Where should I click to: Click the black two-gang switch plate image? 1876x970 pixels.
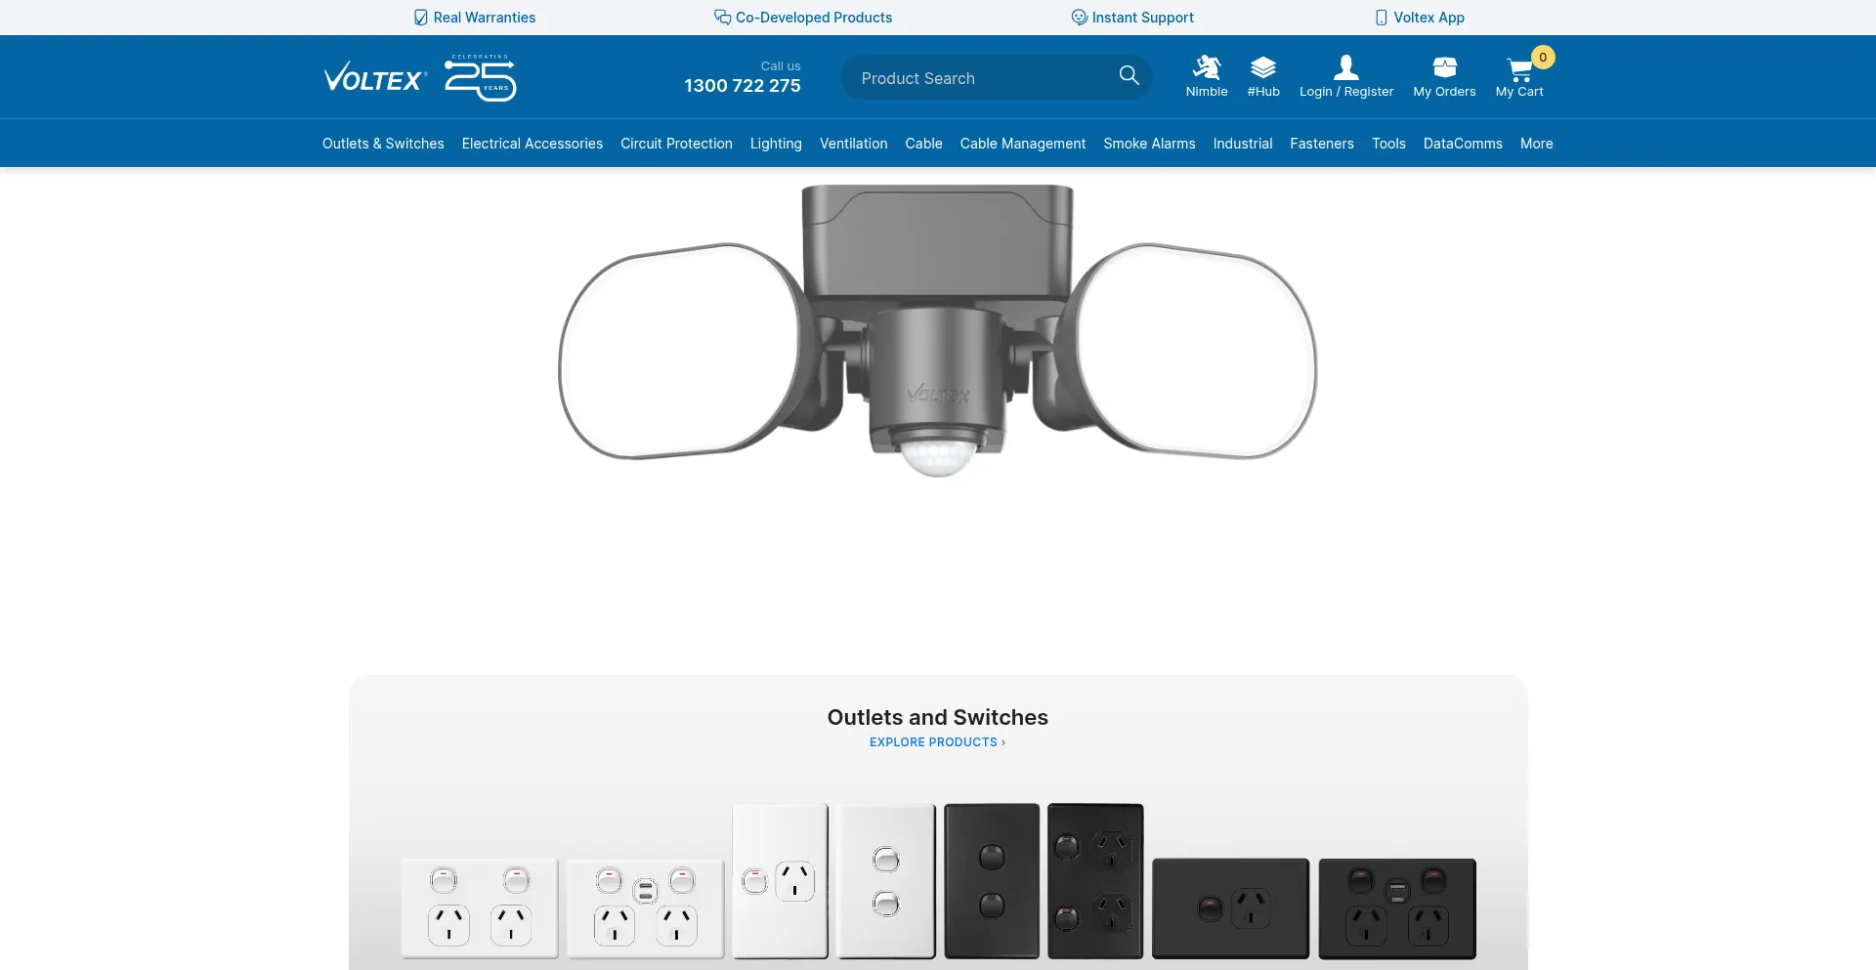[x=992, y=881]
